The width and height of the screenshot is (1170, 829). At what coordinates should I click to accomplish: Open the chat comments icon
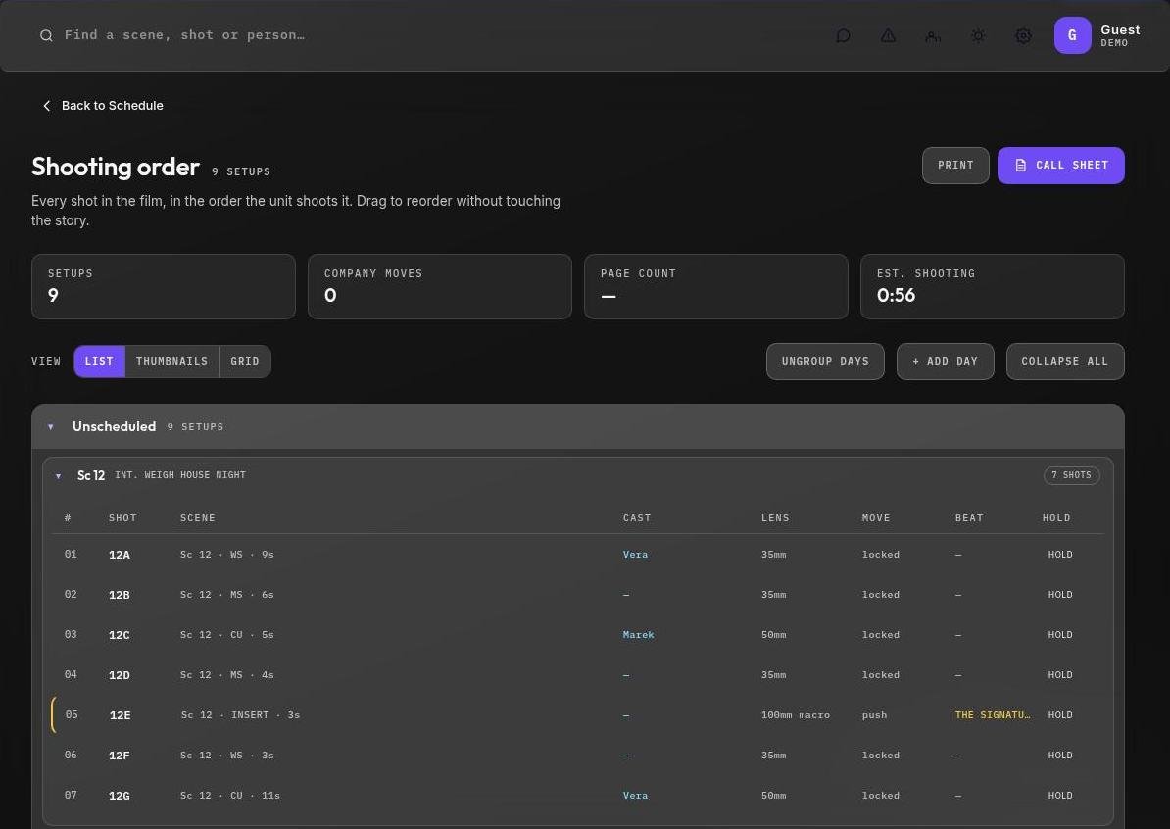coord(843,36)
